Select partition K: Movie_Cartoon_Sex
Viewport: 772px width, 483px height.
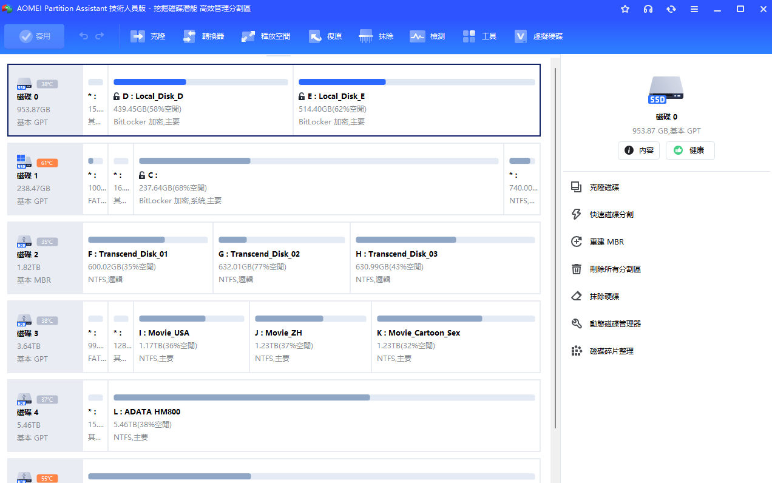(456, 337)
